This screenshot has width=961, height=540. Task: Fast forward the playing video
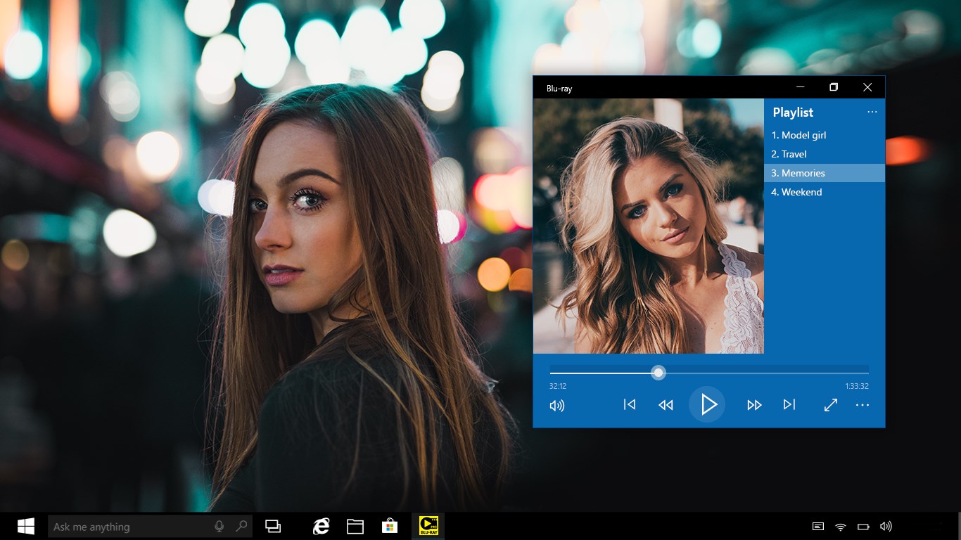point(754,405)
